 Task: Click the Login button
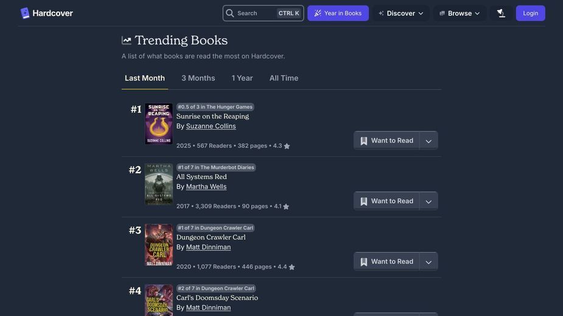[530, 13]
